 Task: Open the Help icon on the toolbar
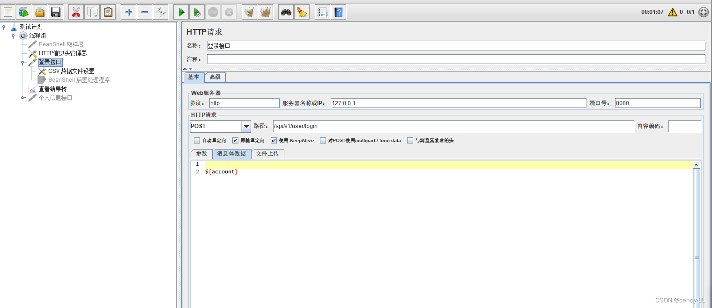click(x=338, y=12)
